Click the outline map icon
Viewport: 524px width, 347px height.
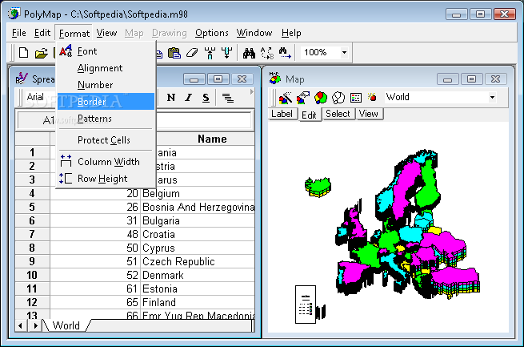point(338,98)
